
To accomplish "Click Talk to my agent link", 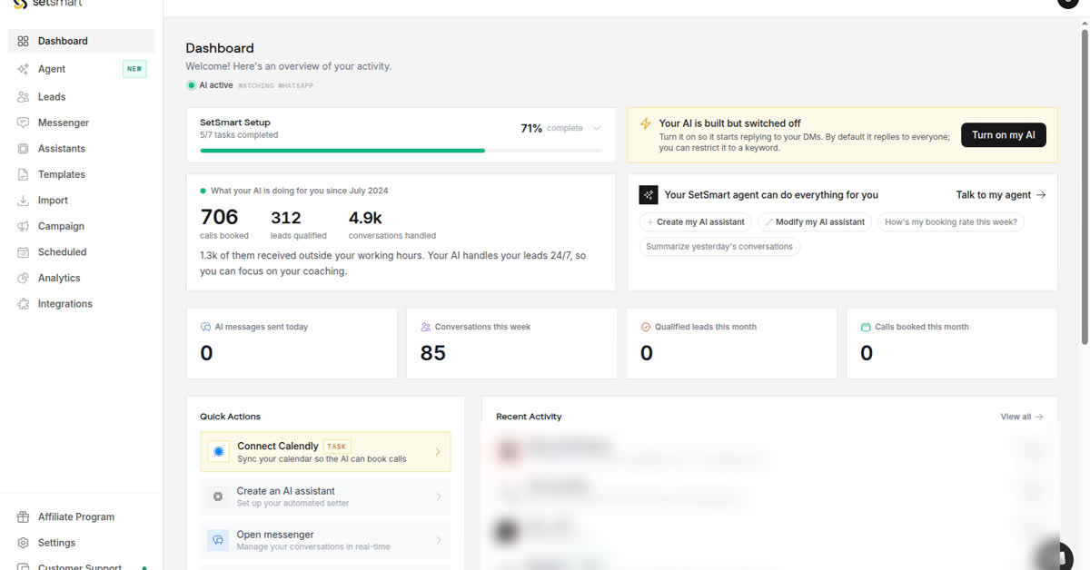I will pyautogui.click(x=1001, y=195).
